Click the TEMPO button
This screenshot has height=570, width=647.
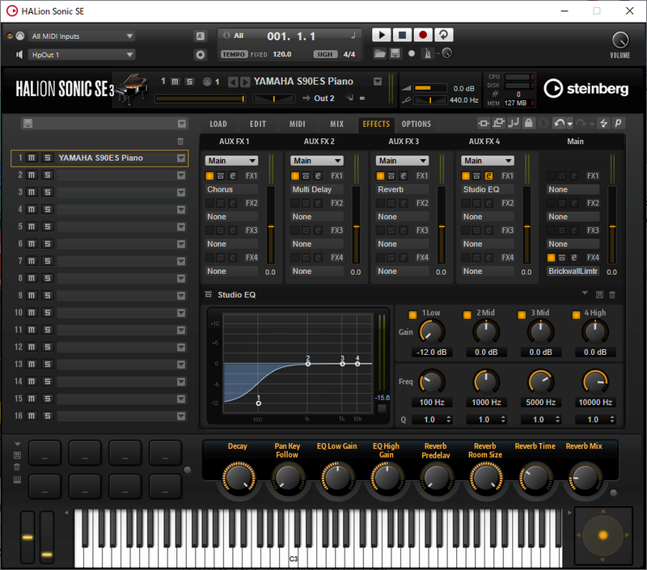click(234, 54)
